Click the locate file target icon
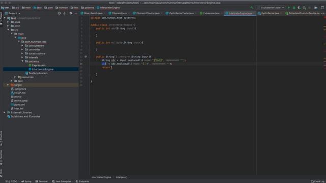This screenshot has width=326, height=183. tap(59, 13)
